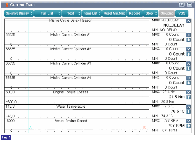Open the Selective Display dropdown

(x=19, y=13)
